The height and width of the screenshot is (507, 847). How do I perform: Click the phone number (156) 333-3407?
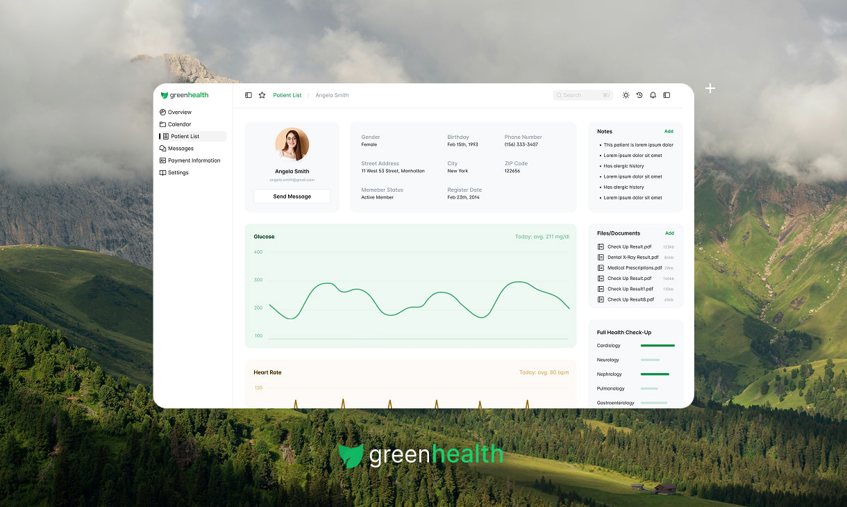click(x=521, y=144)
